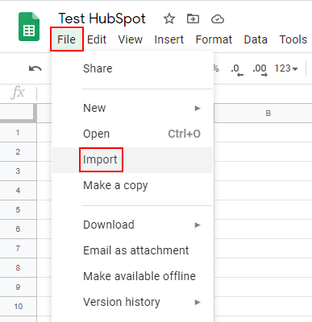
Task: Open Google Sheets home via green logo
Action: (x=29, y=27)
